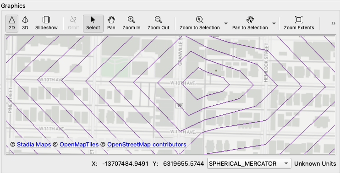The image size is (340, 173).
Task: Open the OpenMapTiles link
Action: 79,145
